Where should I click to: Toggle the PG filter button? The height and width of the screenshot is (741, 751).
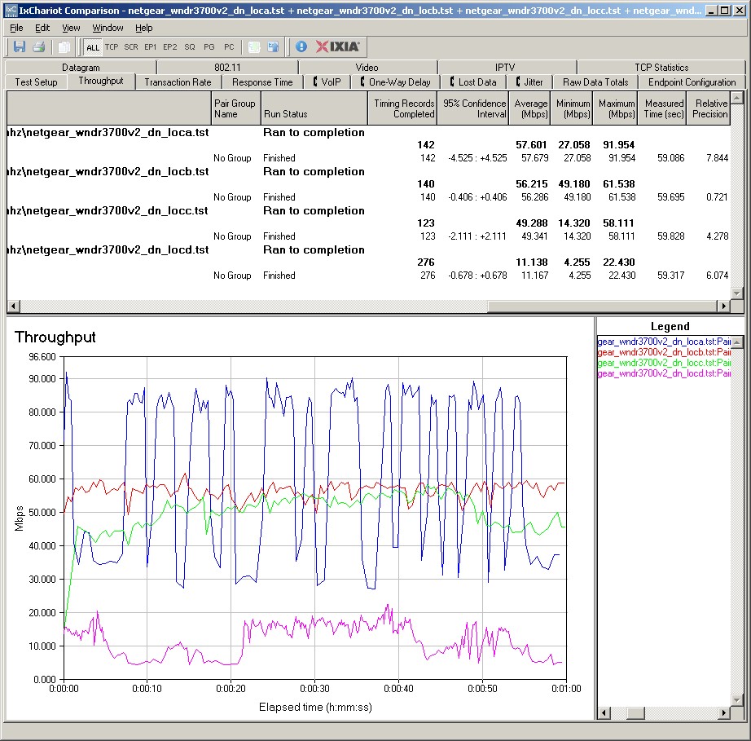coord(209,47)
